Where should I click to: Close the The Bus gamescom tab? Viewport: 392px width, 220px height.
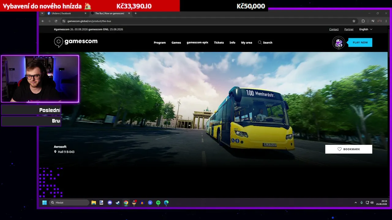(x=129, y=13)
